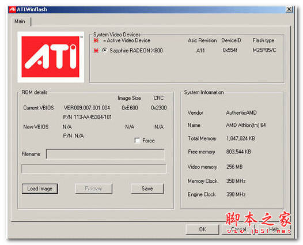Click the Save button
303x245 pixels.
point(147,189)
